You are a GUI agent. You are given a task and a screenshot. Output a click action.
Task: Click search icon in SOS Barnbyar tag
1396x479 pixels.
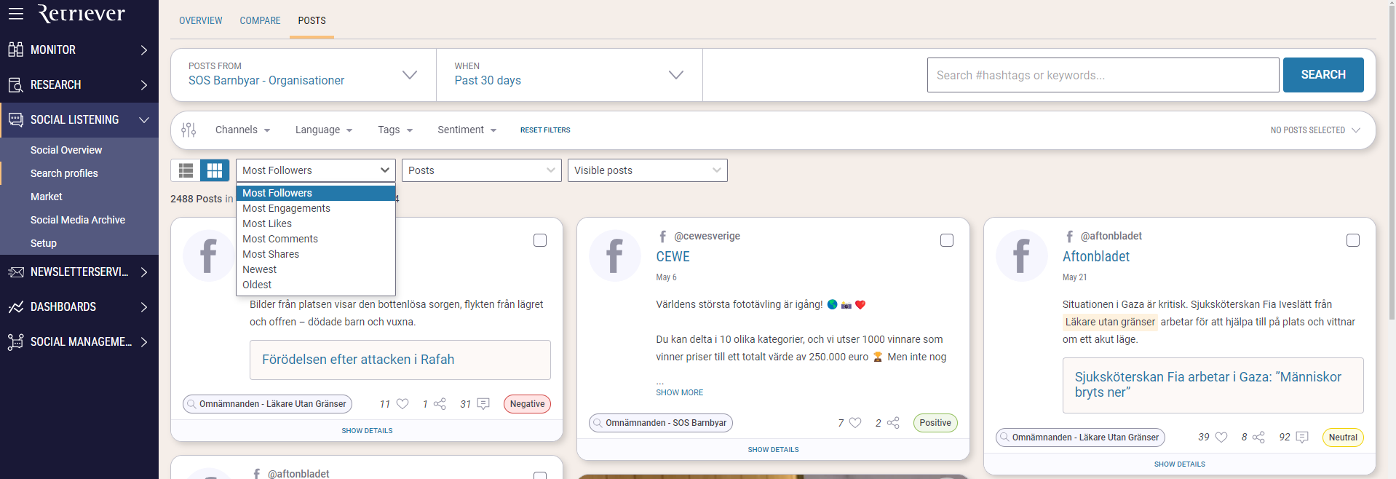point(598,423)
